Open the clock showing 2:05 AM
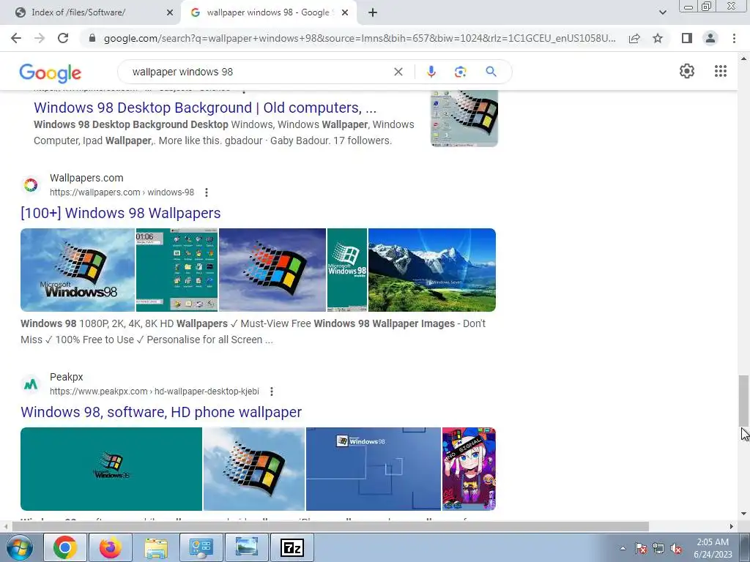The image size is (750, 562). tap(713, 548)
